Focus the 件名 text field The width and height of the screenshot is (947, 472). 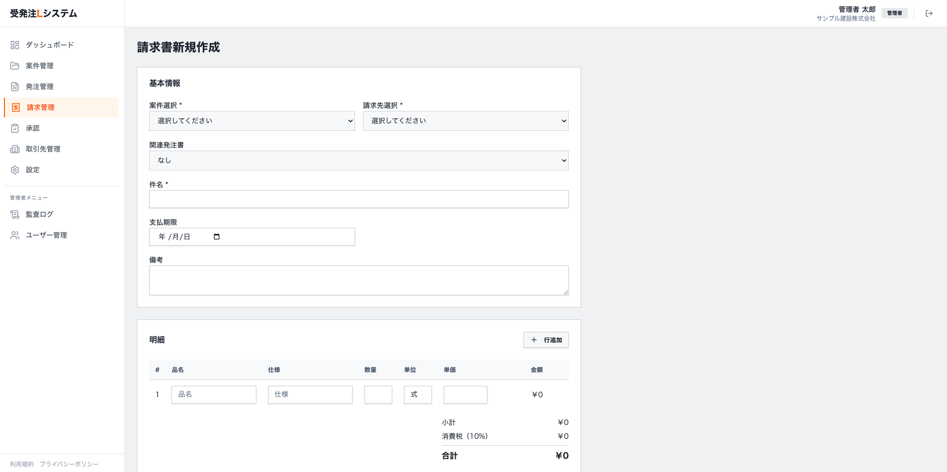pos(359,199)
